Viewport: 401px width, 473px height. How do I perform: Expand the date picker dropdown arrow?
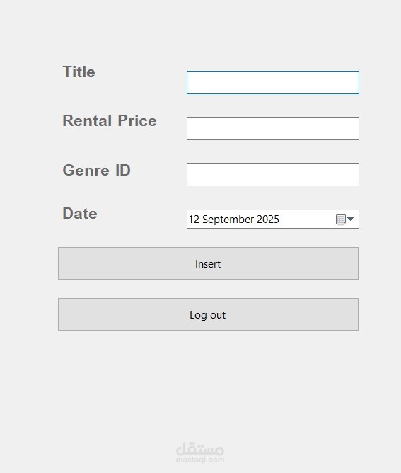(x=350, y=219)
